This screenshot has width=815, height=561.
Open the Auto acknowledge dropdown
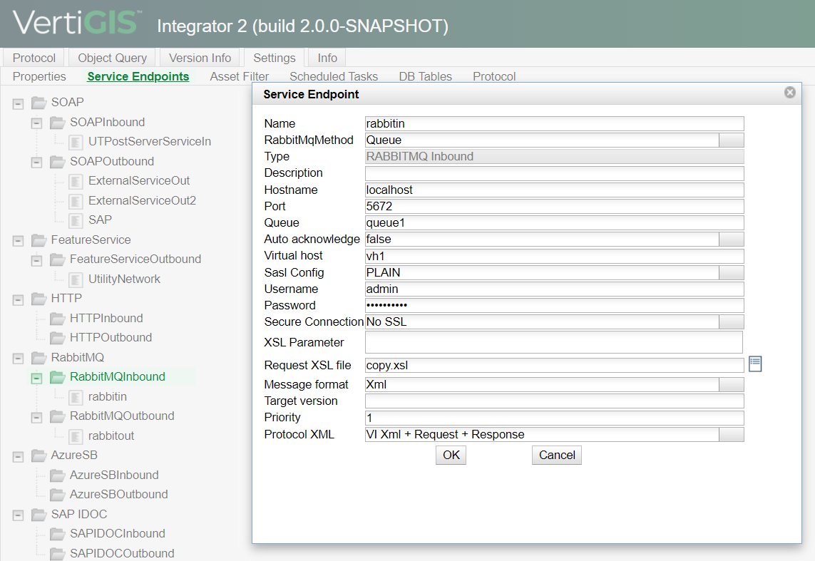click(732, 239)
